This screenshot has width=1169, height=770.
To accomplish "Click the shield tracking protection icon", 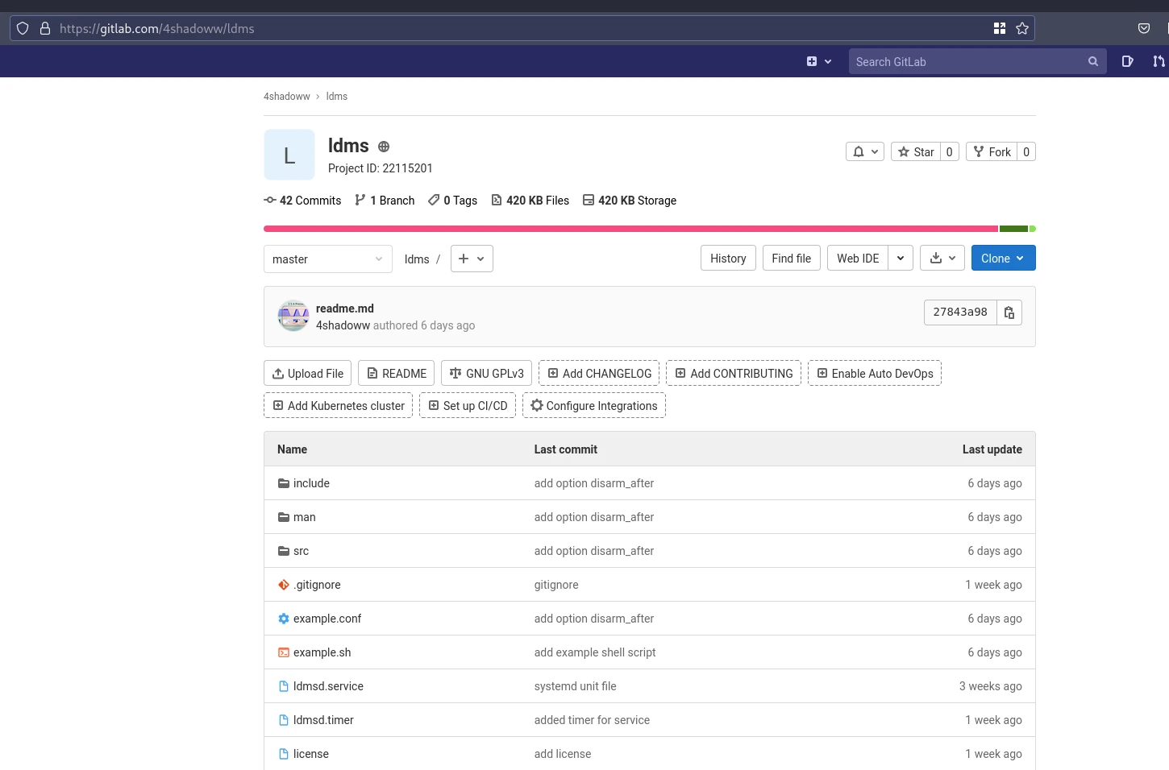I will (23, 28).
